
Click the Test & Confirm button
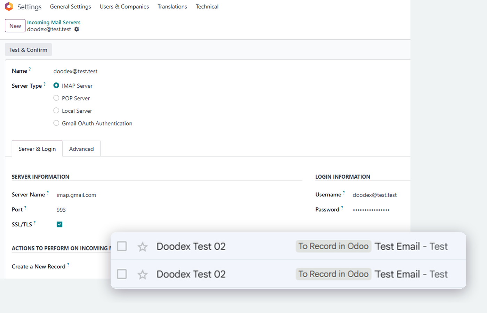point(28,50)
